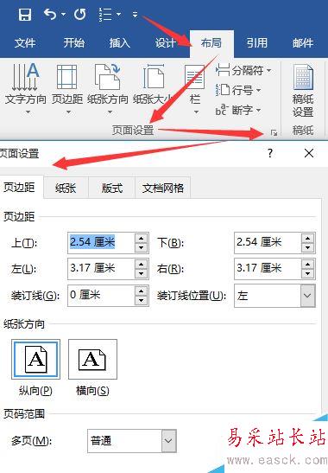The image size is (328, 473).
Task: Click the bullet list icon in quick access toolbar
Action: (x=105, y=14)
